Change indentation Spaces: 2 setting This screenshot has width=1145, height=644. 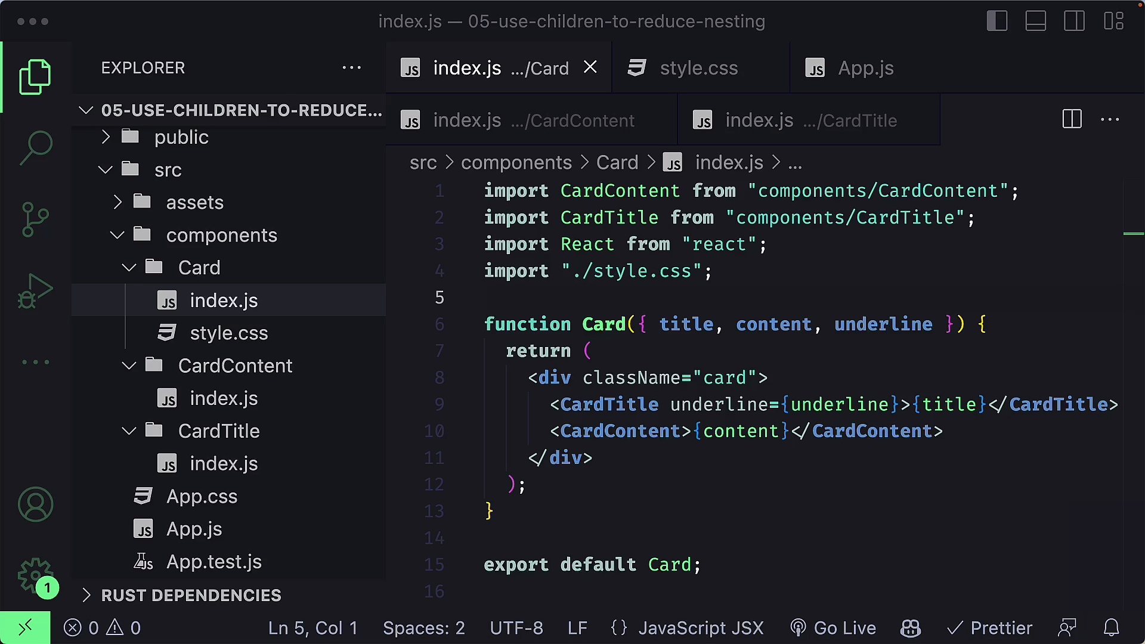[x=423, y=628]
